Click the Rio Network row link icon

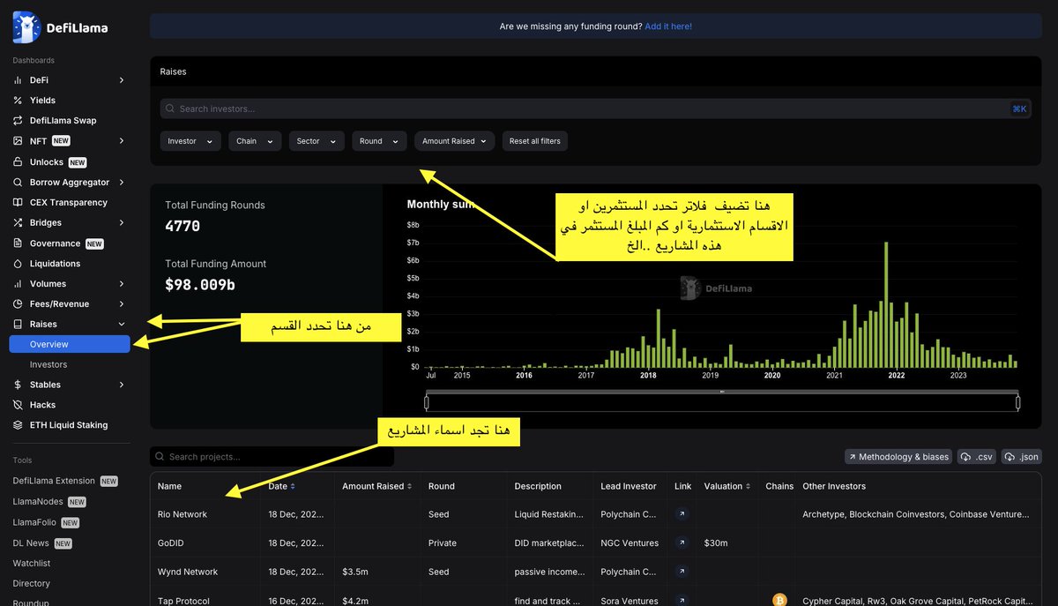[682, 514]
